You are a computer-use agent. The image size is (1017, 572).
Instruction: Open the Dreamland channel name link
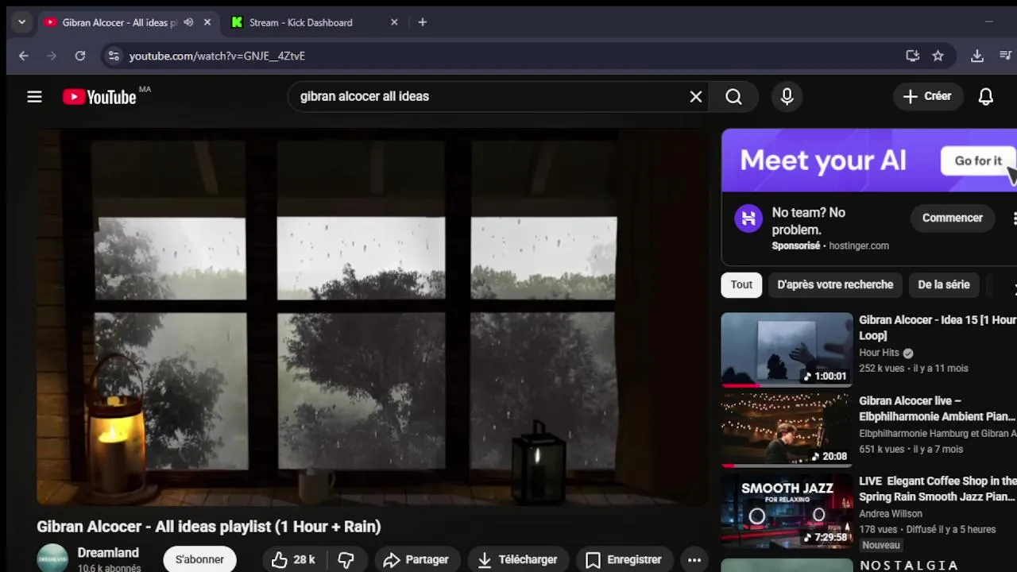[108, 553]
